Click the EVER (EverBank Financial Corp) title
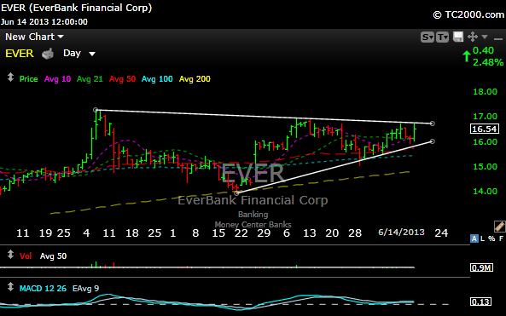This screenshot has width=506, height=316. pos(76,8)
